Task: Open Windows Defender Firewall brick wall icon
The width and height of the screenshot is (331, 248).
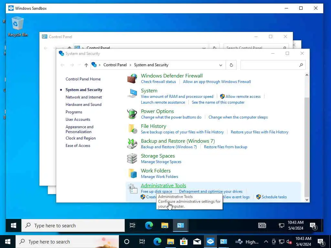Action: tap(132, 78)
